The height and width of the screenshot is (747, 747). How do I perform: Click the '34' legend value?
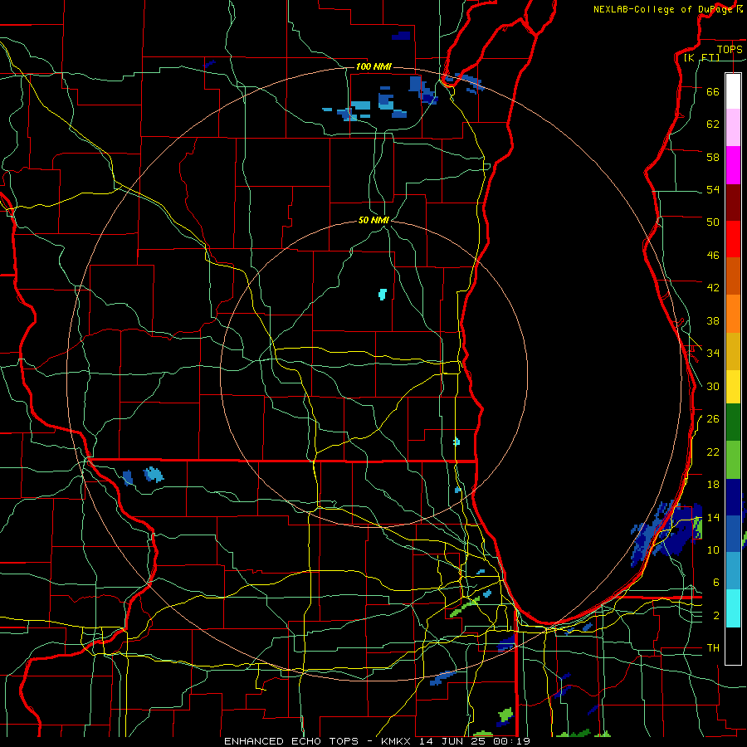pyautogui.click(x=713, y=354)
